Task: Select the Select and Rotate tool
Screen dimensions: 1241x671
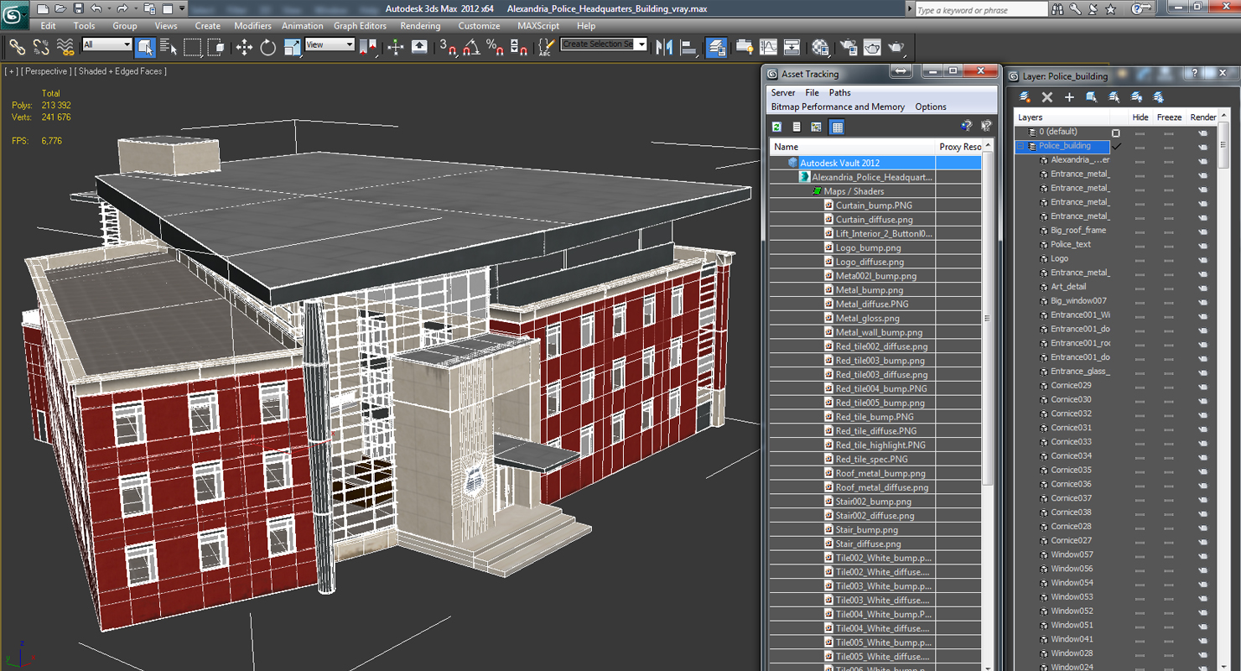Action: pyautogui.click(x=268, y=47)
